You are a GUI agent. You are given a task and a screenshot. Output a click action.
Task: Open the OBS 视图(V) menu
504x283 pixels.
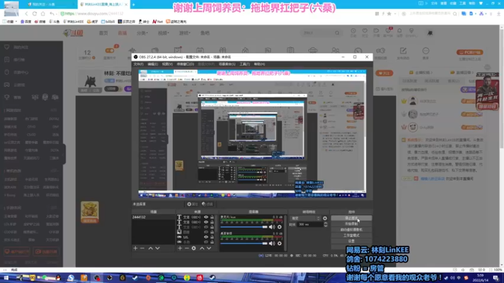[x=167, y=64]
